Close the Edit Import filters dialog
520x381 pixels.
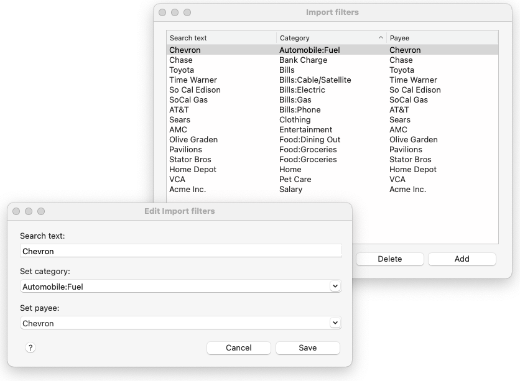16,211
